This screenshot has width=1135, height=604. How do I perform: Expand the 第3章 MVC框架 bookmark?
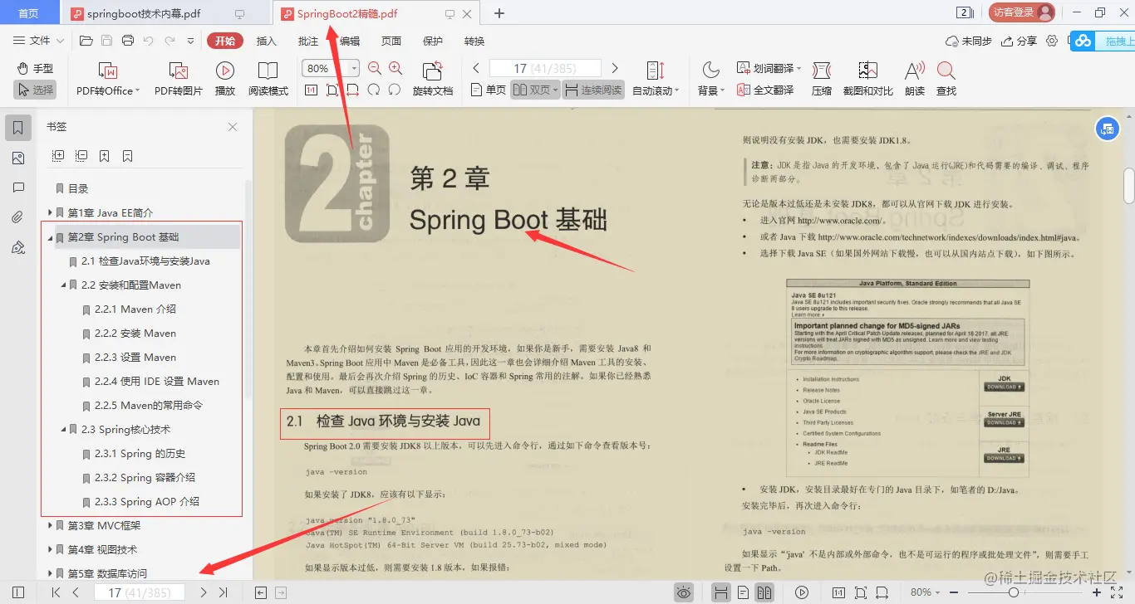click(x=49, y=524)
